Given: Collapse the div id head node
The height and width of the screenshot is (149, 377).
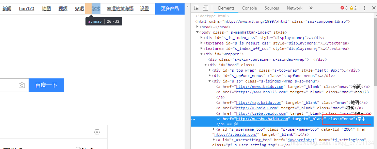Looking at the screenshot, I should (x=206, y=65).
